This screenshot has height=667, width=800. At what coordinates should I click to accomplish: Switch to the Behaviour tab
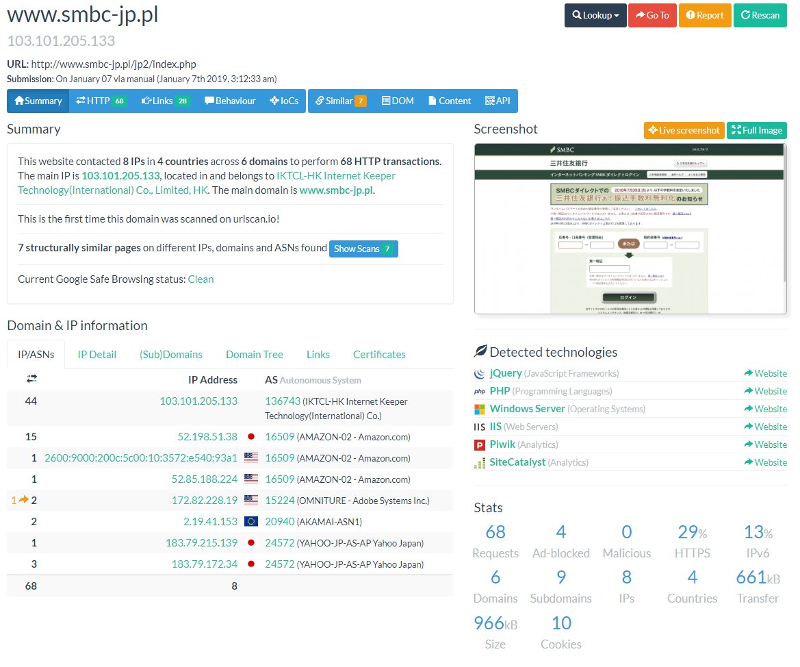pyautogui.click(x=229, y=101)
